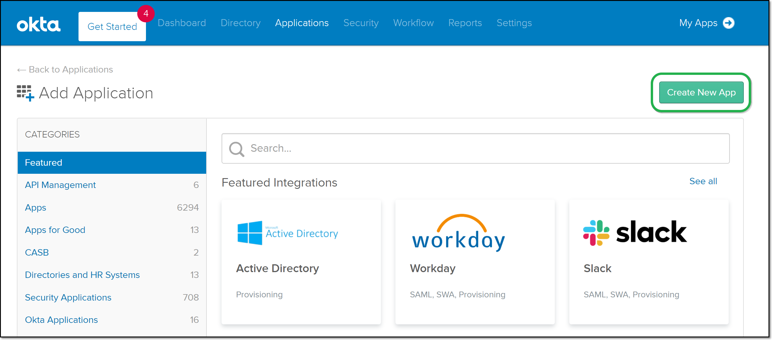Select the Okta Applications category
Image resolution: width=772 pixels, height=340 pixels.
point(112,320)
